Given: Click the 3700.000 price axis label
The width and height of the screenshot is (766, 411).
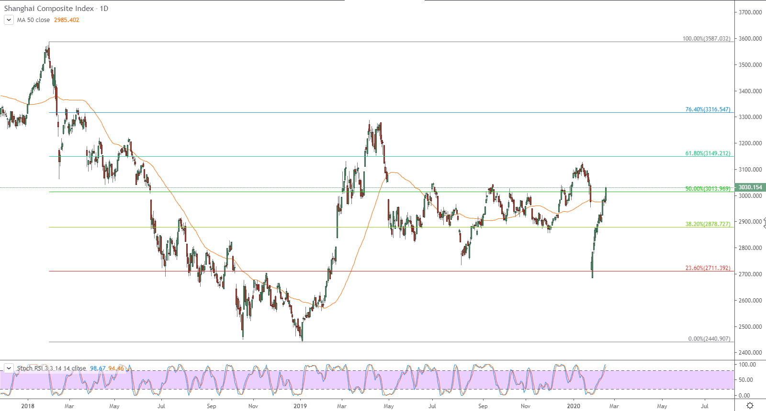Looking at the screenshot, I should 750,12.
